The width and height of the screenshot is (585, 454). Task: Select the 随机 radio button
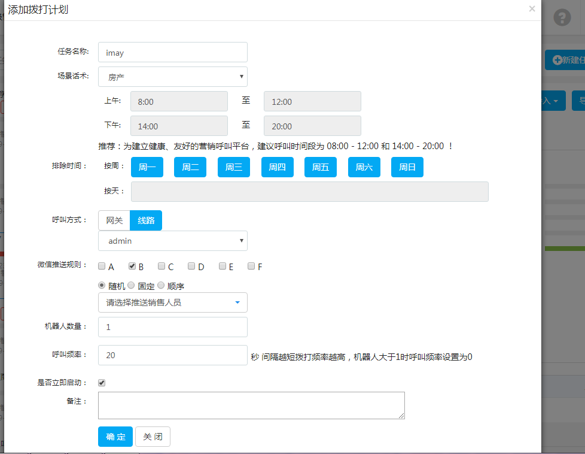point(102,286)
